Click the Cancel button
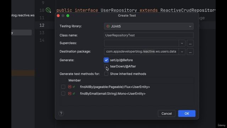This screenshot has width=227, height=128. click(167, 113)
